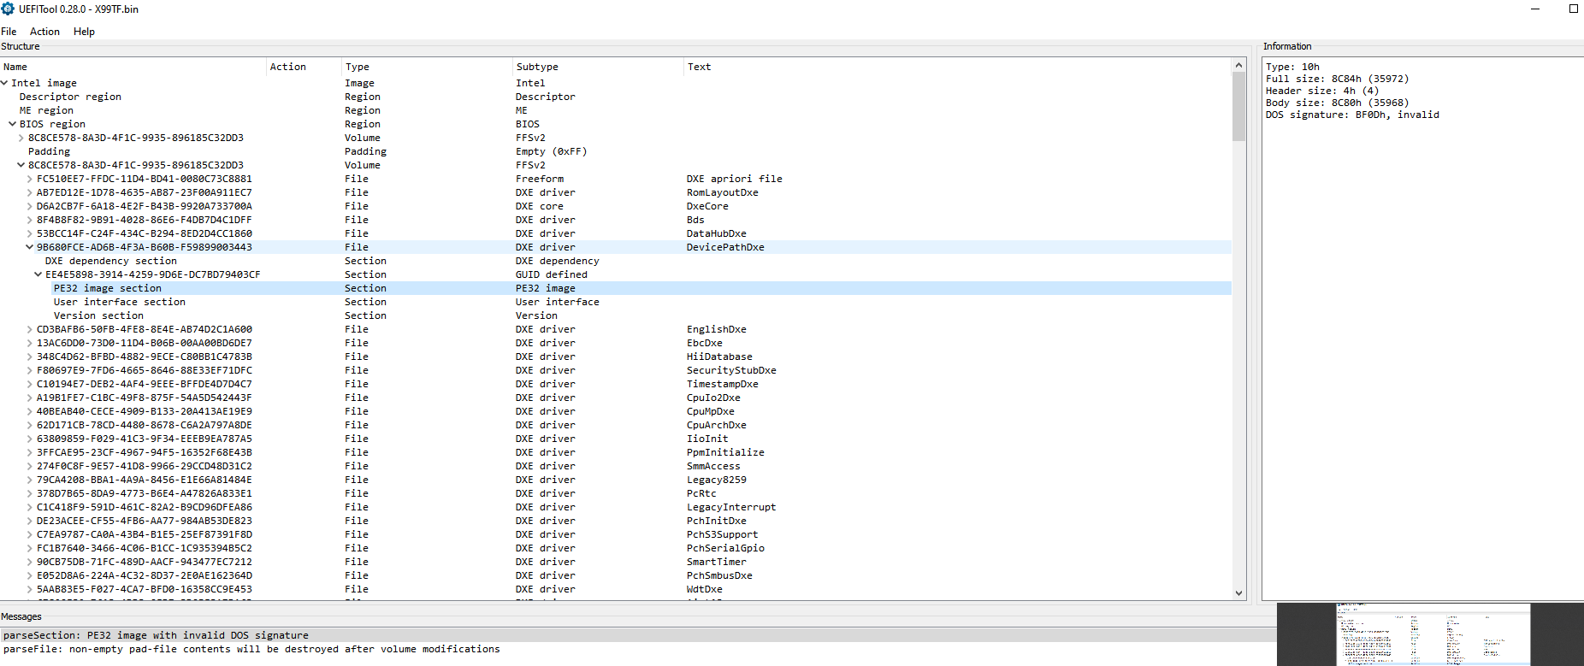
Task: Minimize the UEFITool window
Action: pyautogui.click(x=1535, y=9)
